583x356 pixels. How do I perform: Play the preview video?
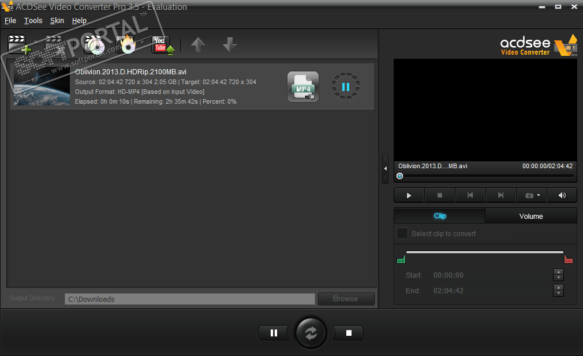coord(409,195)
